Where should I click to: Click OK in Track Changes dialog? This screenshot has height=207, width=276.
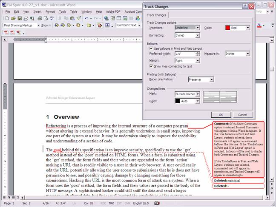pyautogui.click(x=221, y=115)
